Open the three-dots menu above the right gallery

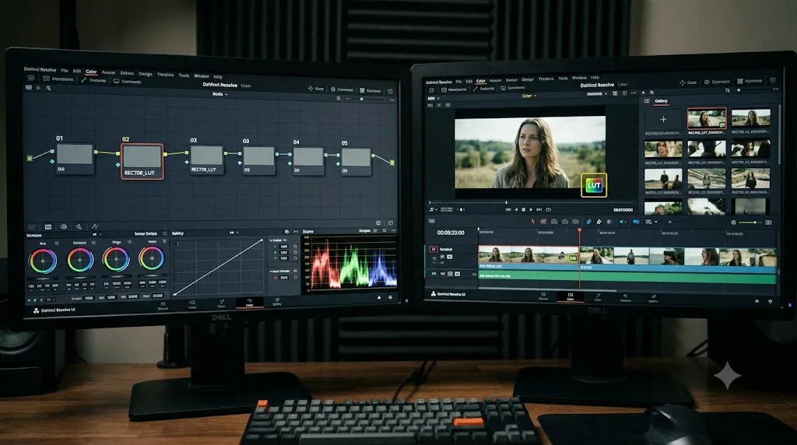coord(776,89)
